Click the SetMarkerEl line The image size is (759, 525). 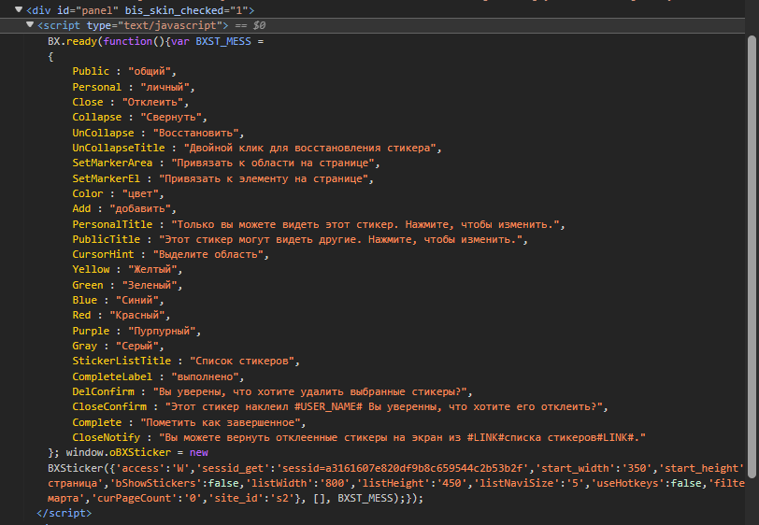point(223,178)
